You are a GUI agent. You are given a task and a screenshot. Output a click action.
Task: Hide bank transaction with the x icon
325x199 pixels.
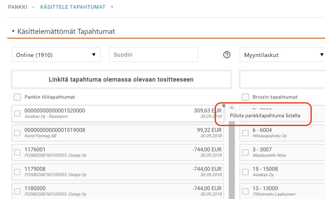coord(224,106)
